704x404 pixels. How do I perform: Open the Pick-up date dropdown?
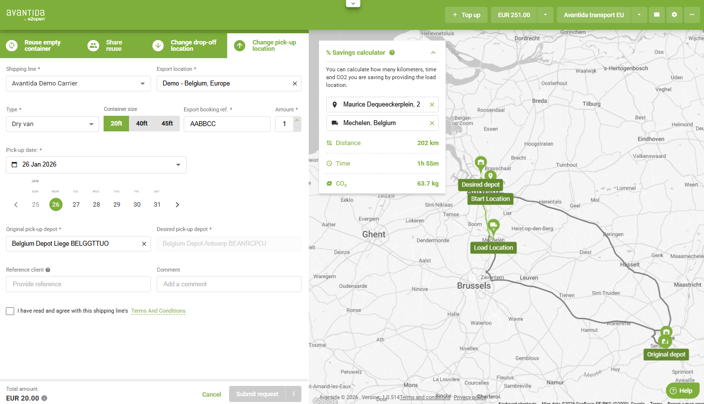click(96, 165)
